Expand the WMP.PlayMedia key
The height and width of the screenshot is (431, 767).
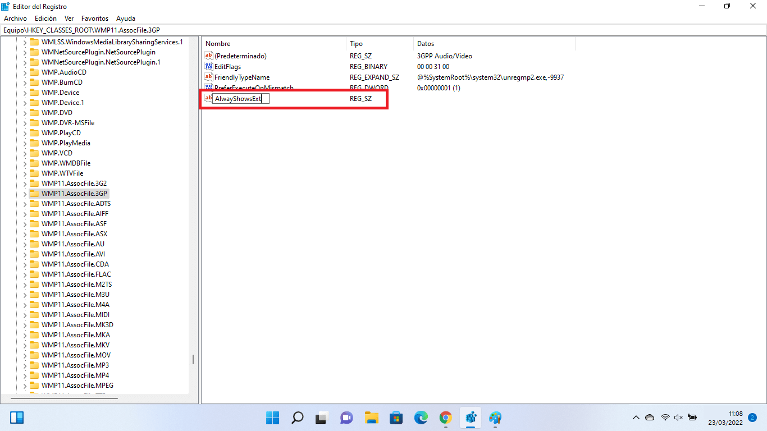coord(25,143)
